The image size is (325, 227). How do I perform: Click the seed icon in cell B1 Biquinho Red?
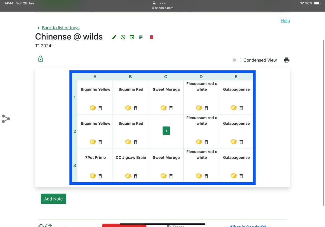(128, 108)
